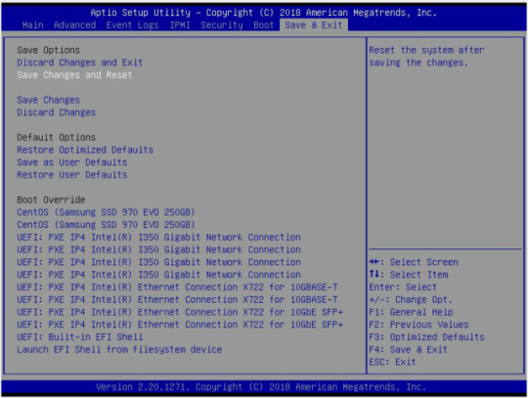Select the fourth I350 Gigabit PXE entry
The image size is (528, 398).
158,275
